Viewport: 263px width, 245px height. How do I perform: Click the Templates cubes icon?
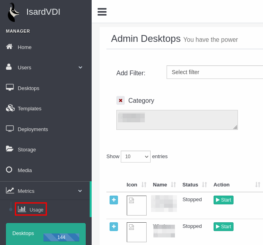tap(10, 108)
